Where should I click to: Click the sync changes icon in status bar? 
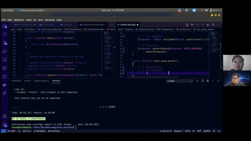(x=19, y=131)
